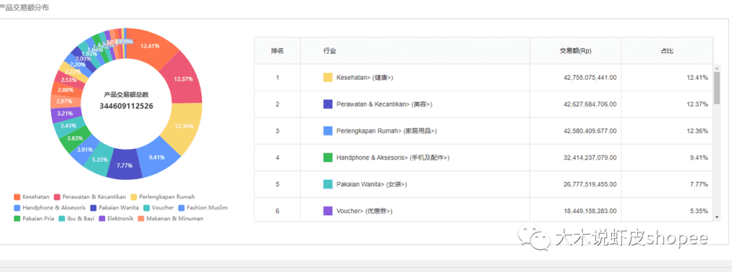Click the 产品交易额总数 label in donut center
The height and width of the screenshot is (272, 732).
126,95
